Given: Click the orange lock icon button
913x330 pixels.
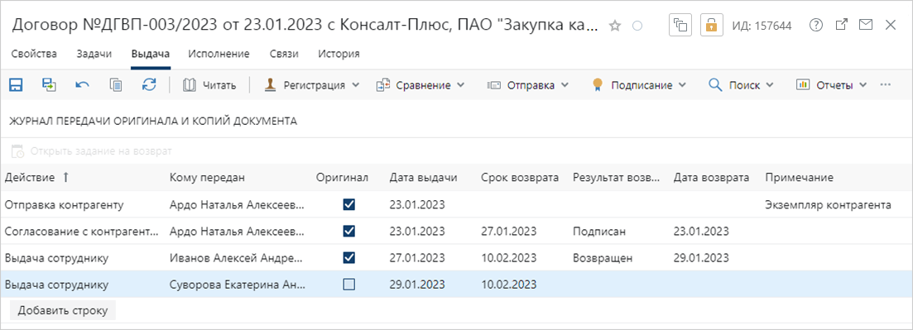Looking at the screenshot, I should 711,25.
